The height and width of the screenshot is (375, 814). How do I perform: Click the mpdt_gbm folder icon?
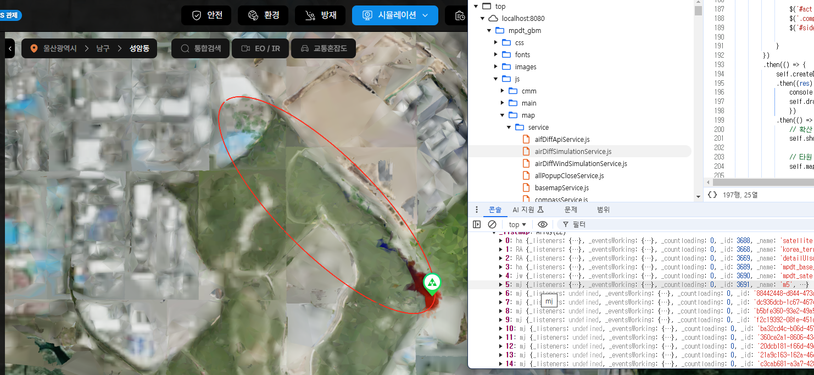(x=500, y=30)
